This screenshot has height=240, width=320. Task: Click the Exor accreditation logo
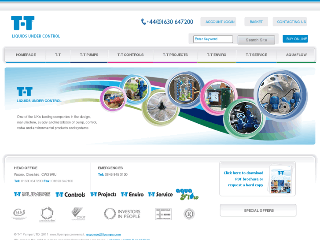pos(78,214)
